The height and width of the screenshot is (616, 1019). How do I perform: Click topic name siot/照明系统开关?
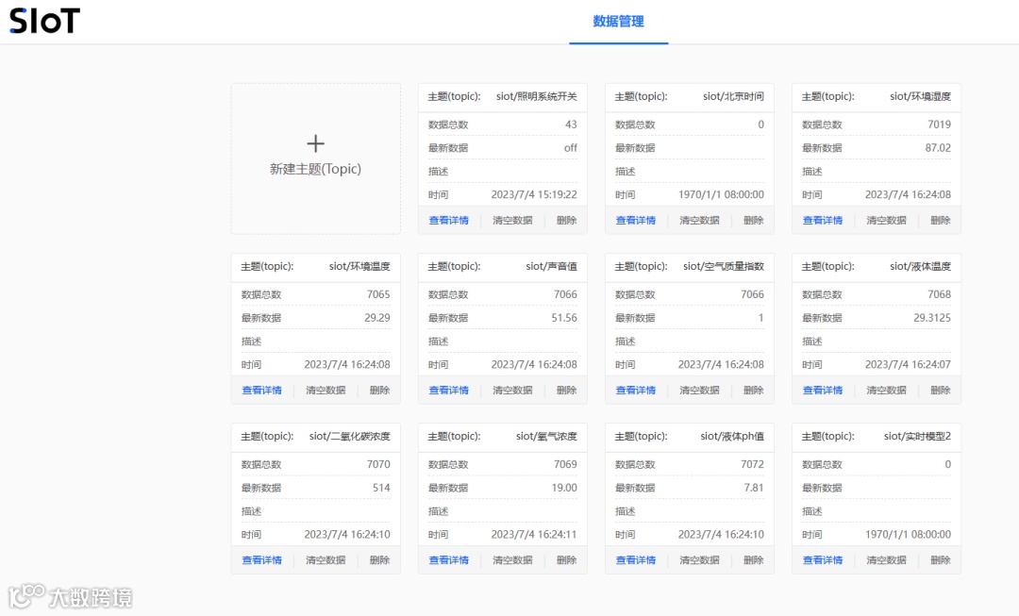point(537,97)
